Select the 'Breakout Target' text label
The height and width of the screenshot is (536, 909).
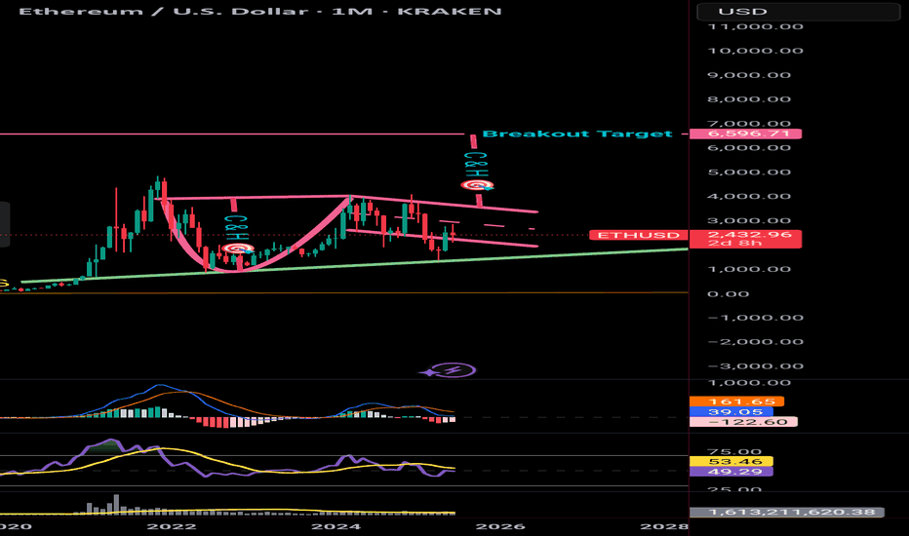(x=577, y=134)
